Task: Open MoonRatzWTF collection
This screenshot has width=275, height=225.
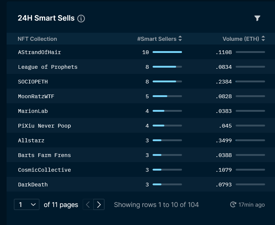Action: point(36,96)
